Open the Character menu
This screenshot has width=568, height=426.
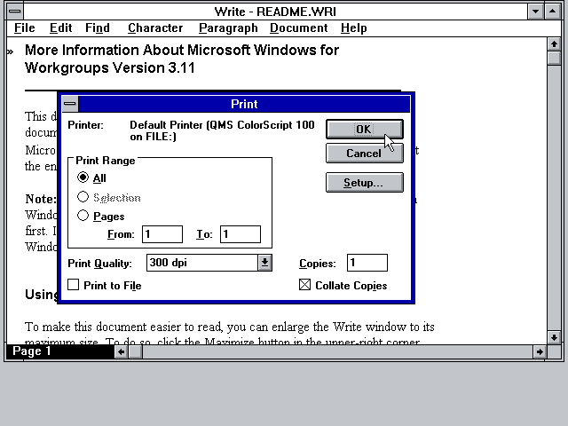pyautogui.click(x=155, y=28)
